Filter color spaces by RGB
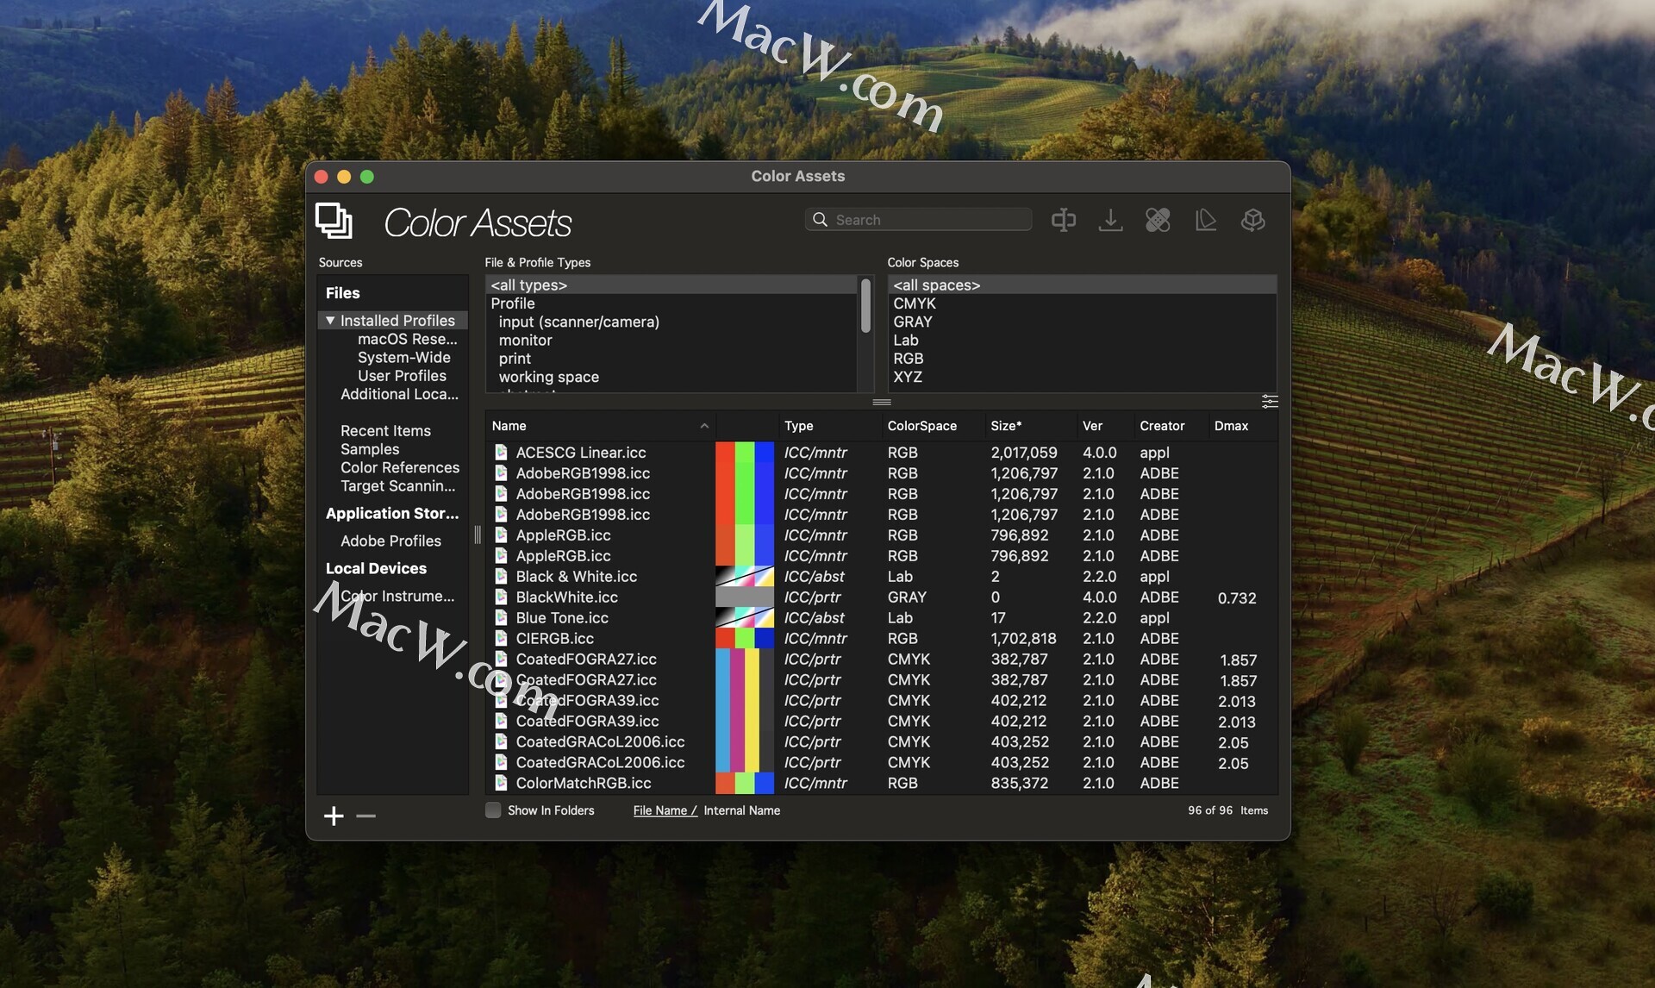 click(x=909, y=359)
